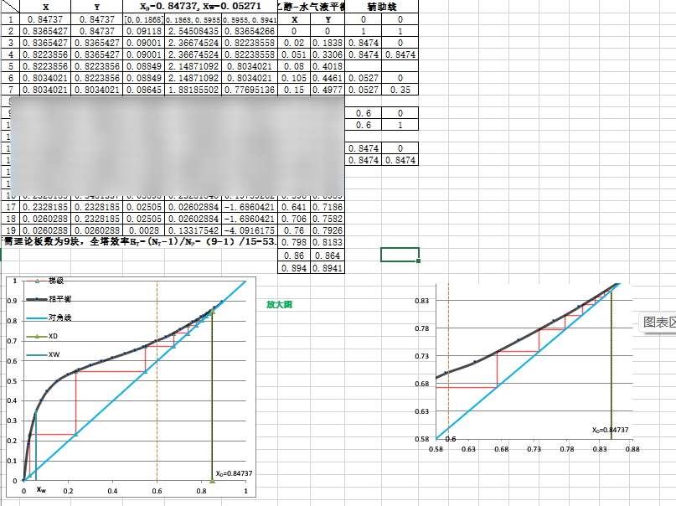Click the XD legend entry

[53, 336]
